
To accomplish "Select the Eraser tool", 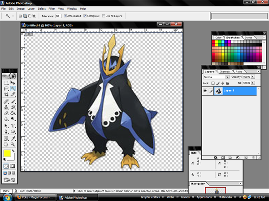I will (6, 113).
